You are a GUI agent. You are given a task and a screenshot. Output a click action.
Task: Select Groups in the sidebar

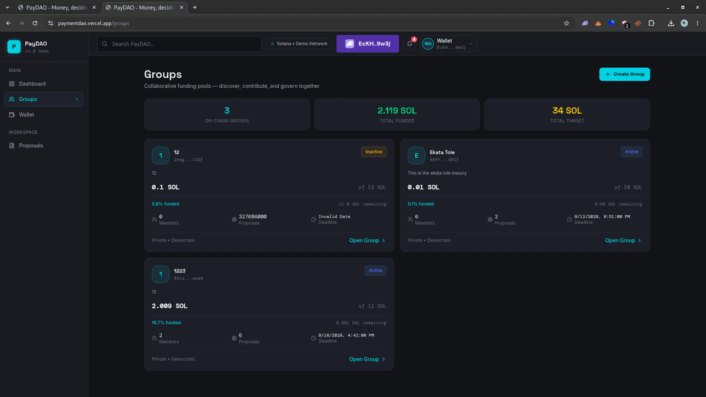(x=44, y=99)
